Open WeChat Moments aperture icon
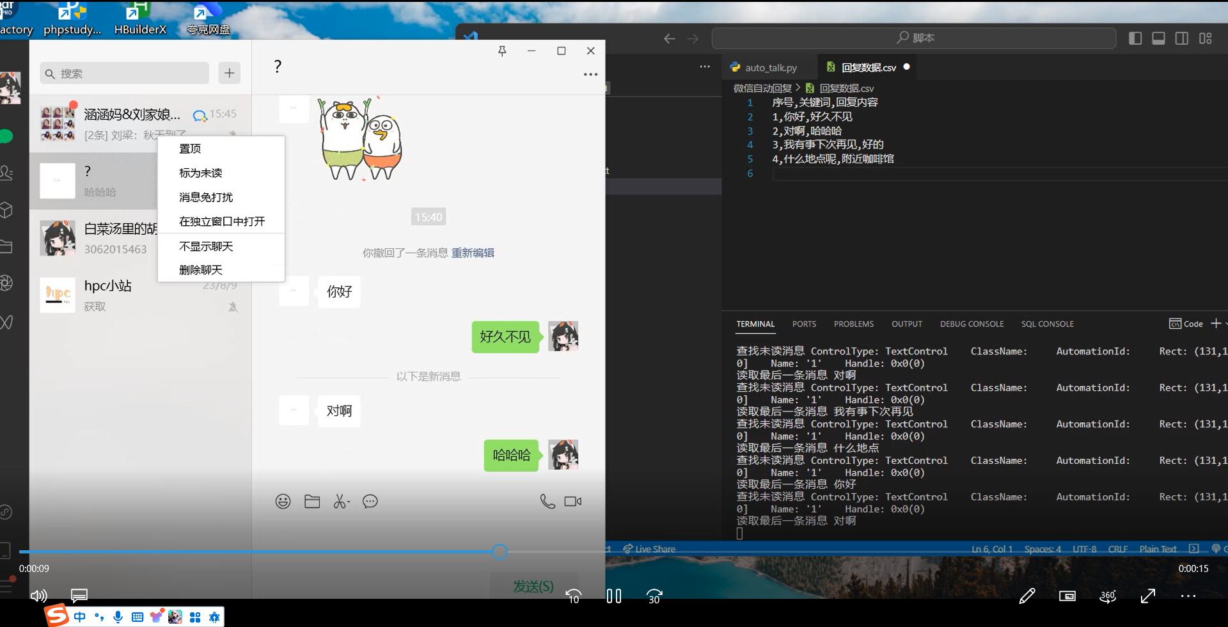1228x627 pixels. [x=6, y=283]
